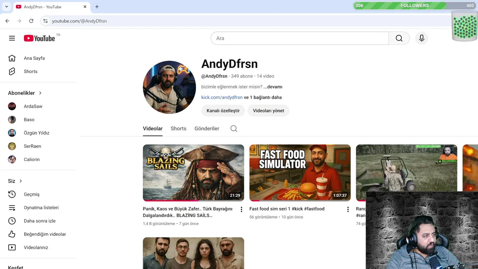
Task: Click Özgün Yıldız channel avatar
Action: 12,133
